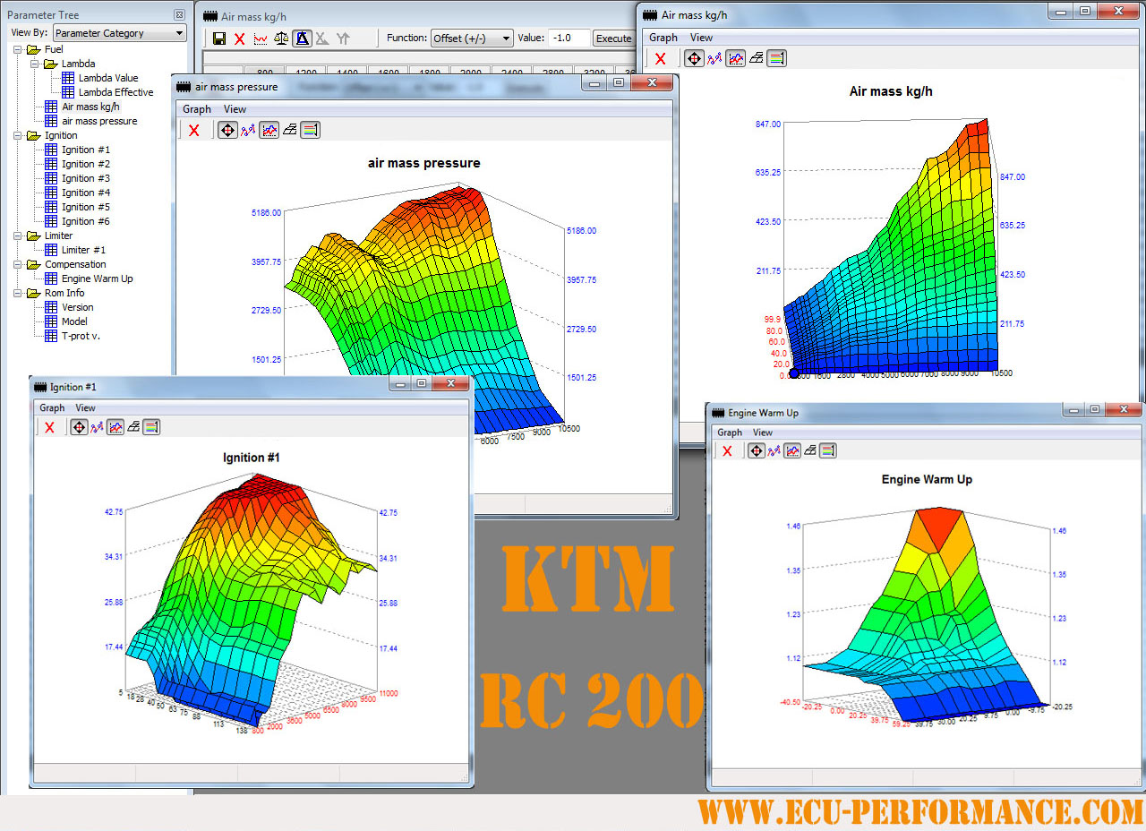This screenshot has width=1146, height=831.
Task: Collapse the Limiter folder node
Action: pyautogui.click(x=17, y=236)
